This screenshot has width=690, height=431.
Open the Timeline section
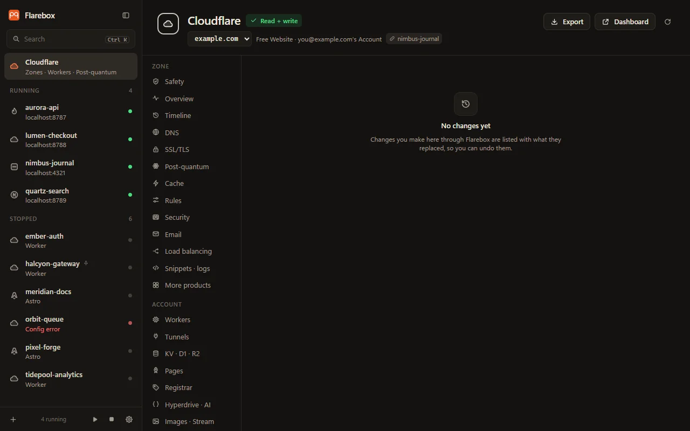(191, 115)
